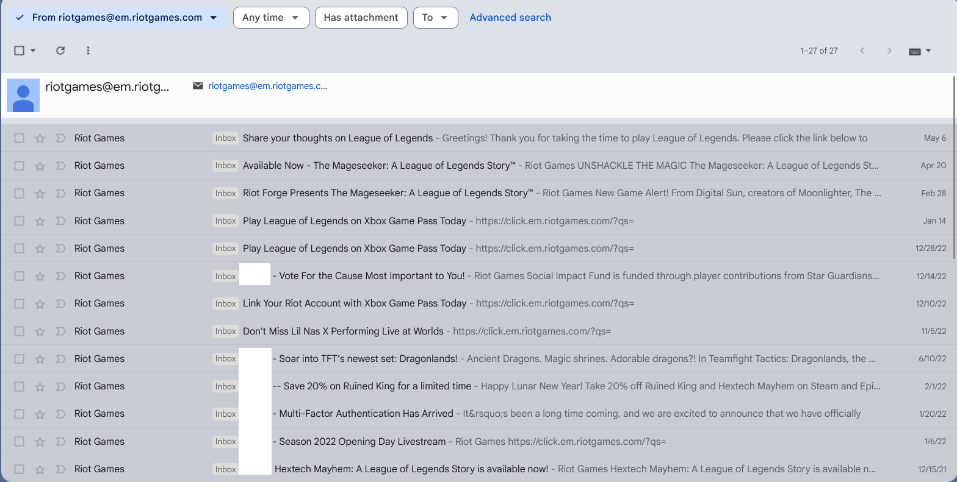Image resolution: width=957 pixels, height=482 pixels.
Task: Expand the 'To' filter dropdown
Action: (435, 18)
